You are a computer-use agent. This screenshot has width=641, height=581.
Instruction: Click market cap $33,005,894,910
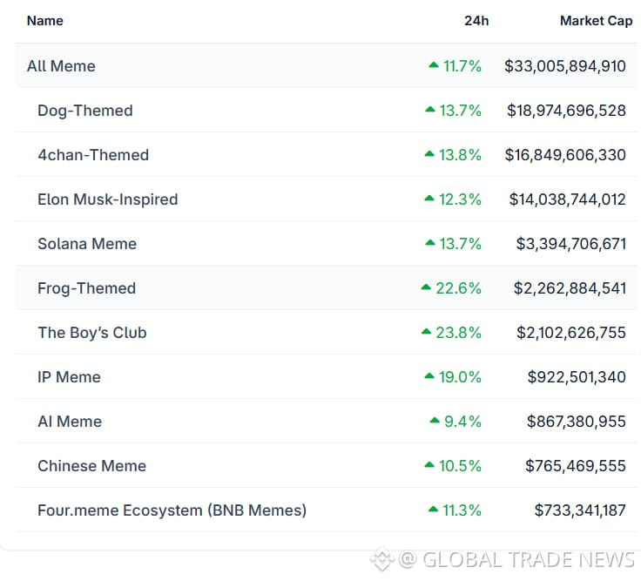[x=565, y=66]
